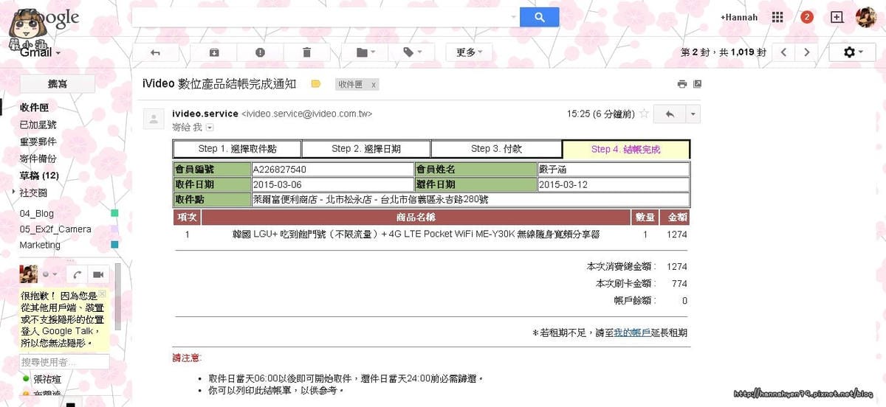Open the 05_Ex2f_Camera label
Viewport: 886px width, 407px height.
56,229
